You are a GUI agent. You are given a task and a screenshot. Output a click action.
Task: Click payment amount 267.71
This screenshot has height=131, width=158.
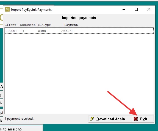(67, 31)
